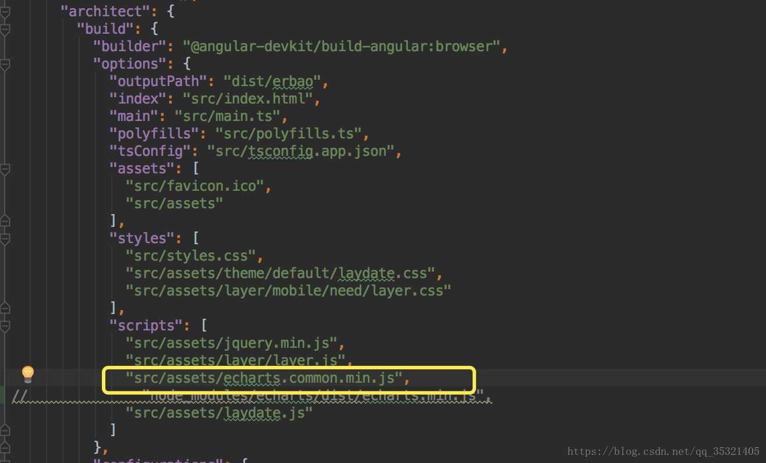The image size is (766, 463).
Task: Click the "src/index.html" value
Action: pos(248,98)
